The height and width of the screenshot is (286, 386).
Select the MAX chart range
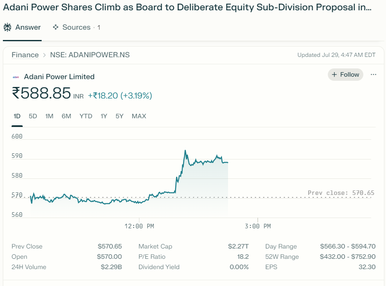[139, 116]
